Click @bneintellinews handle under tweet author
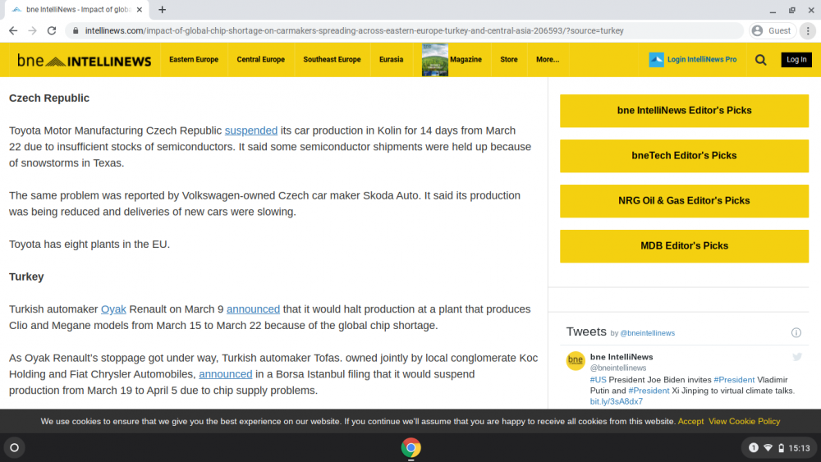 [x=618, y=368]
